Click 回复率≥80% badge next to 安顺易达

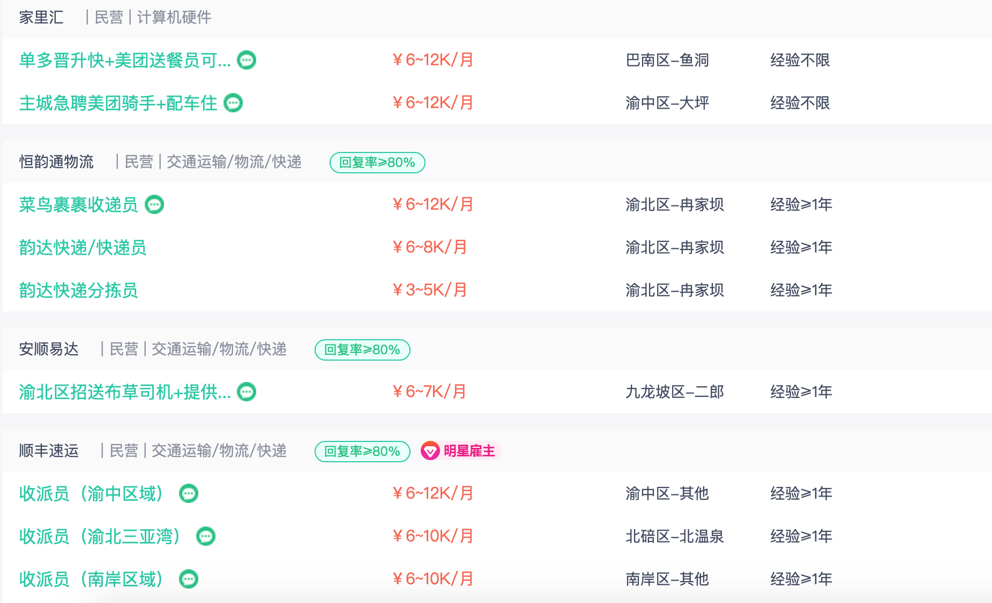point(362,350)
